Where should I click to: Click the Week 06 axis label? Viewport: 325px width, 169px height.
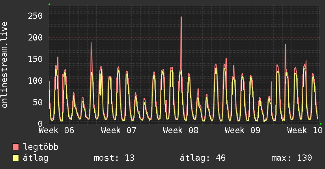[x=56, y=130]
